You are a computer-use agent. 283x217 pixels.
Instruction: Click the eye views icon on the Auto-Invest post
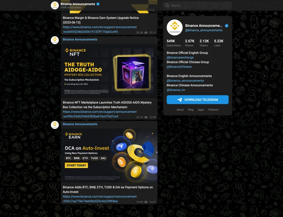pos(146,202)
